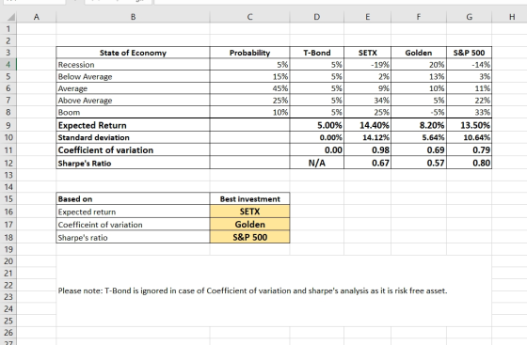Select the Golden Recession 20% cell
This screenshot has height=345, width=527.
click(x=419, y=65)
